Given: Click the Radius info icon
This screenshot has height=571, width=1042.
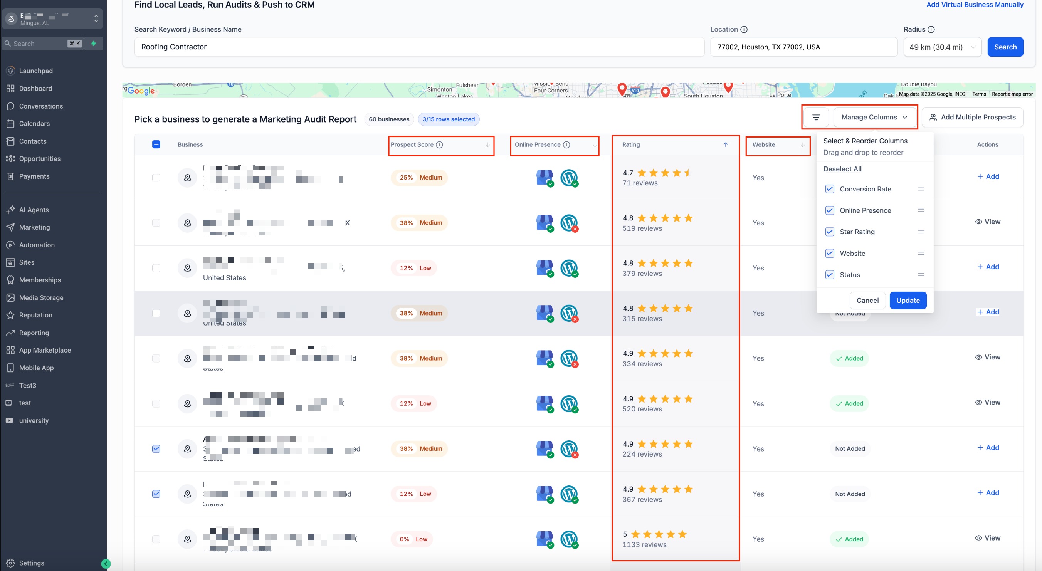Looking at the screenshot, I should [931, 30].
